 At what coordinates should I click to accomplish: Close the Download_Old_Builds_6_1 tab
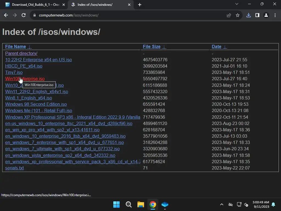64,5
